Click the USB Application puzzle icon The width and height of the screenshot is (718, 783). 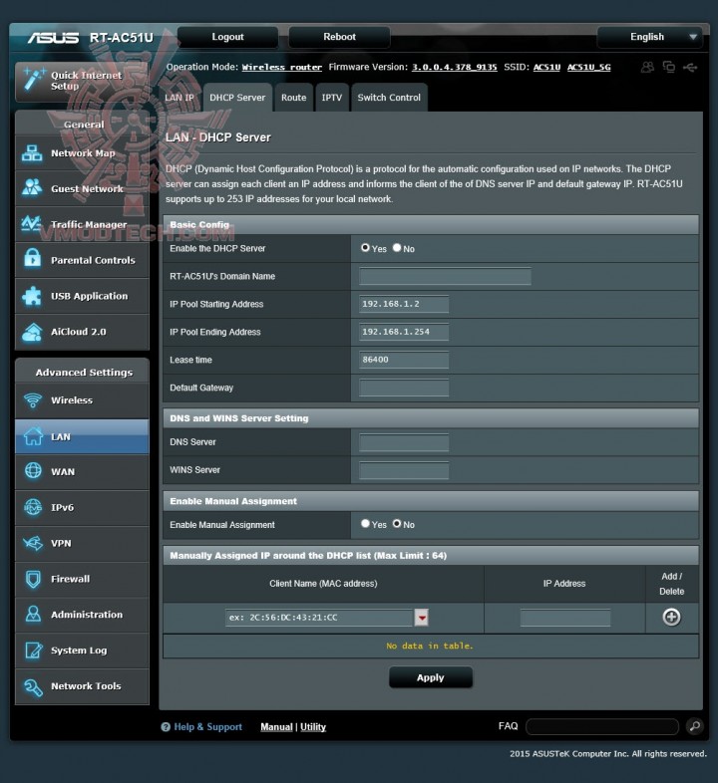coord(32,296)
